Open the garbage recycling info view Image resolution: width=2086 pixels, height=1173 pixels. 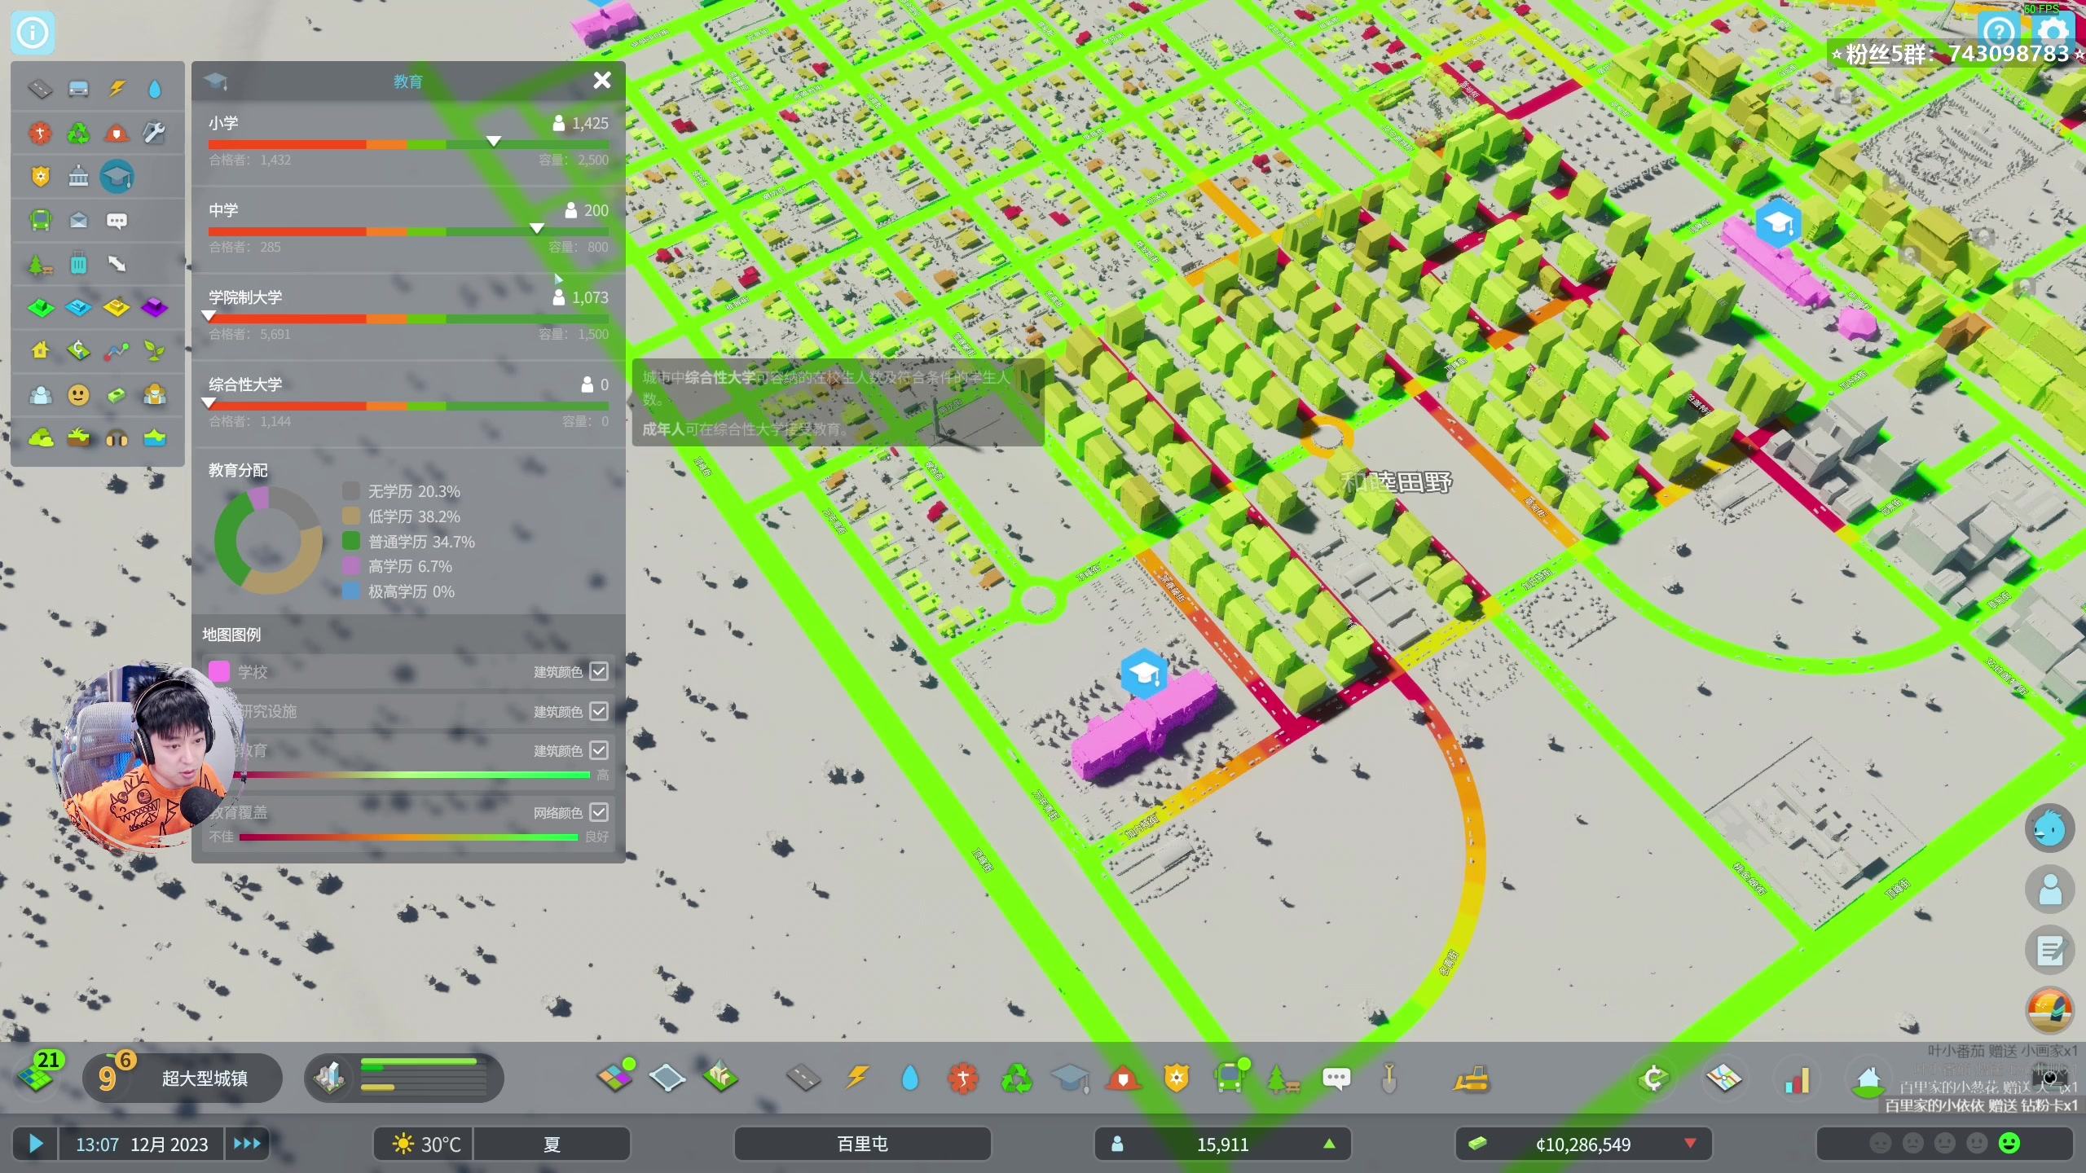[x=78, y=132]
